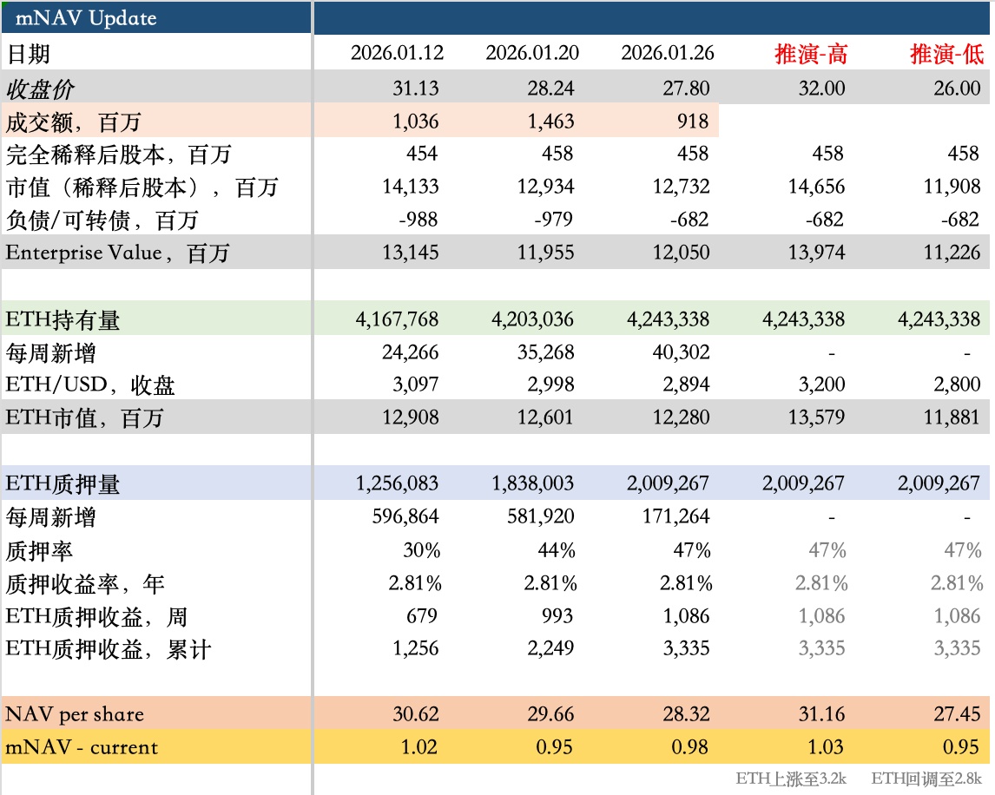
Task: Click the 2026.01.12 date column header
Action: tap(397, 53)
